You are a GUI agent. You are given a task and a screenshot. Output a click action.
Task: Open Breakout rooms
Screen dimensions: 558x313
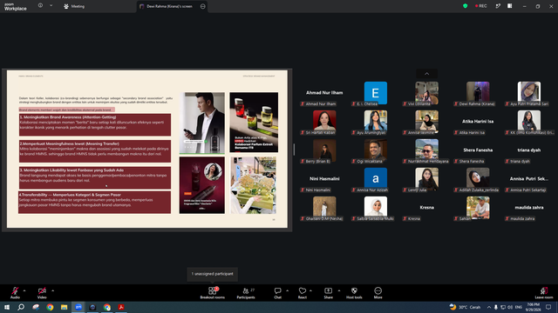tap(213, 293)
